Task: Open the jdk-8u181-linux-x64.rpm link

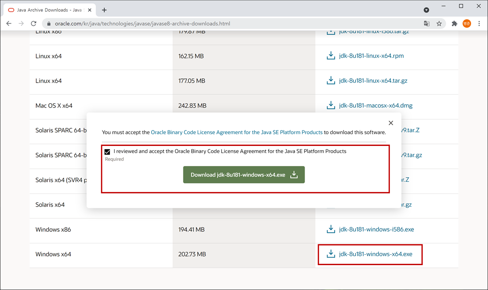Action: (371, 56)
